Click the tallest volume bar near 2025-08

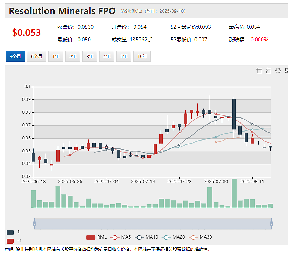(234, 193)
